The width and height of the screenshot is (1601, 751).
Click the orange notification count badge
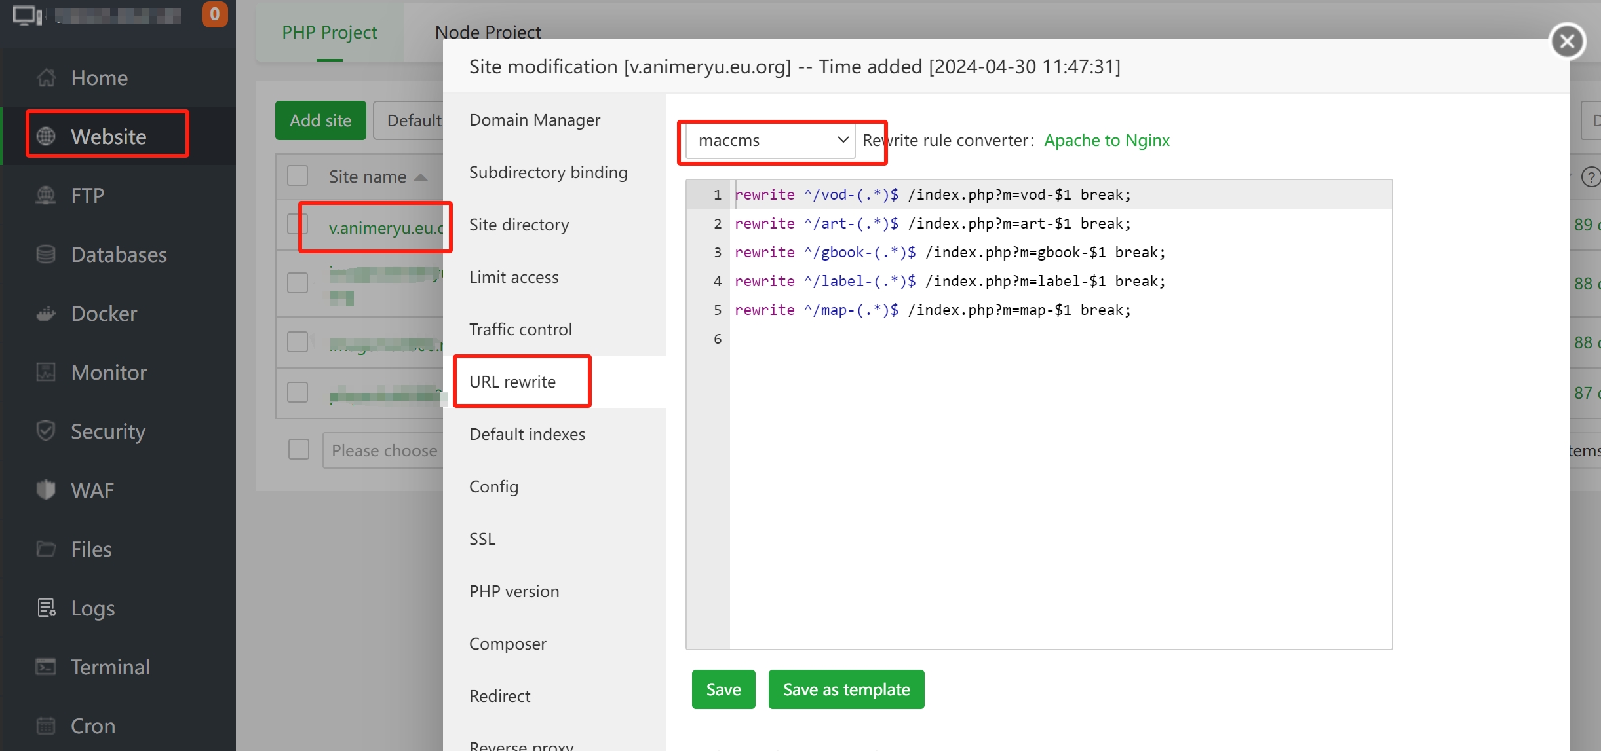pos(214,14)
